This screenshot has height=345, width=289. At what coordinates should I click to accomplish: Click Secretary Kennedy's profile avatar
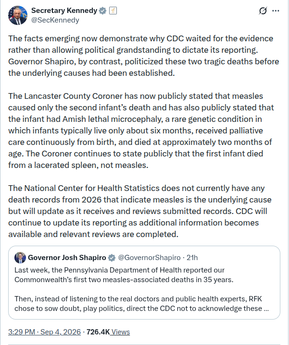[18, 15]
